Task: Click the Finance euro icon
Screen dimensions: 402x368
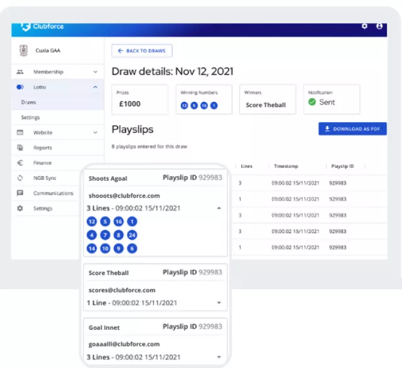Action: pos(20,163)
